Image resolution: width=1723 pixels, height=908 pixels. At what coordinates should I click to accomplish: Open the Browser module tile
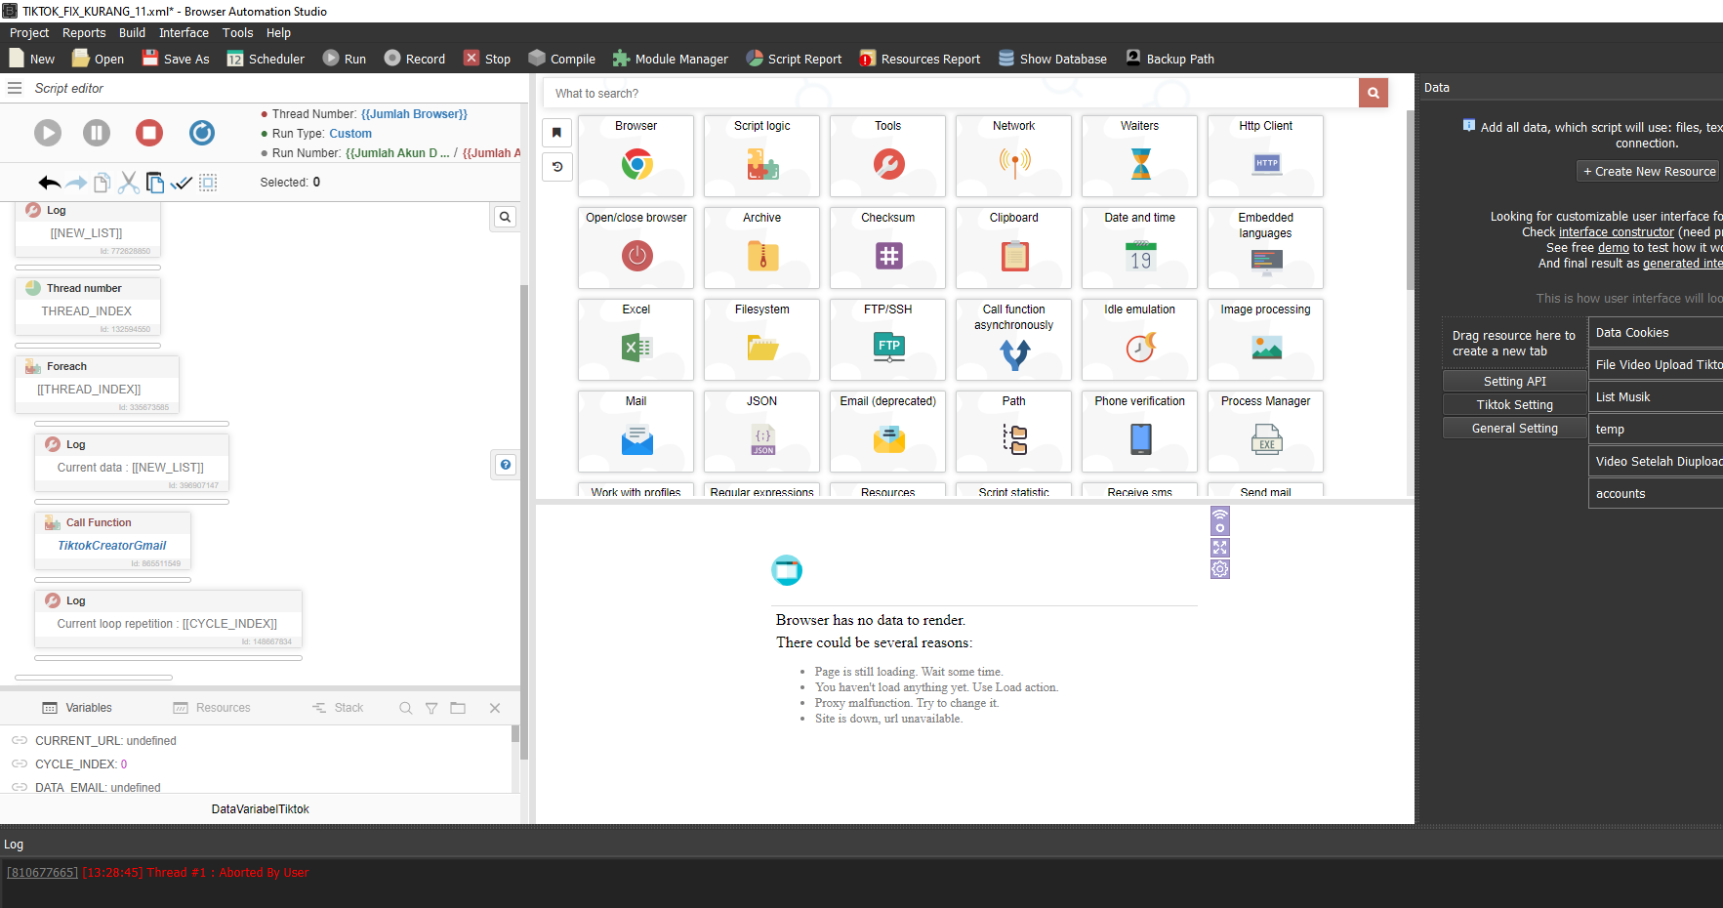pyautogui.click(x=636, y=155)
